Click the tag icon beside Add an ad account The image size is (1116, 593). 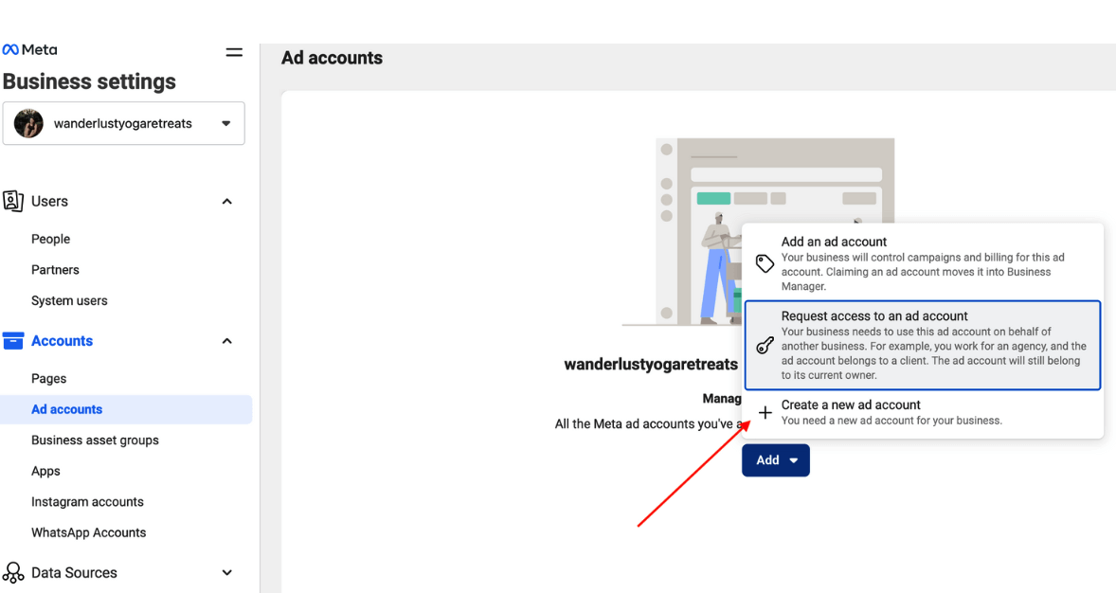coord(765,263)
